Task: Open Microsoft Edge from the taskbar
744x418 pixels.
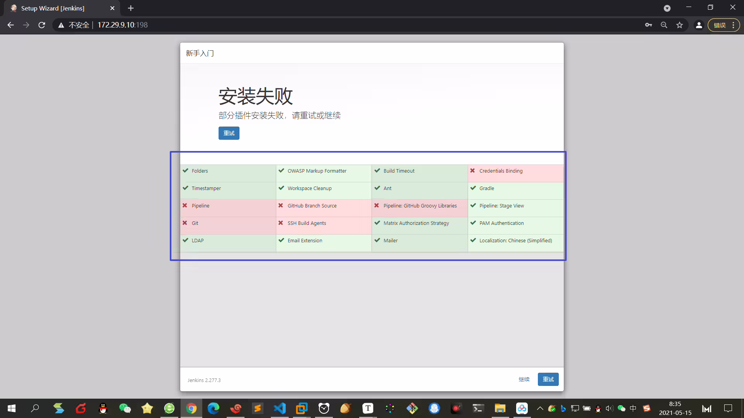Action: click(x=213, y=408)
